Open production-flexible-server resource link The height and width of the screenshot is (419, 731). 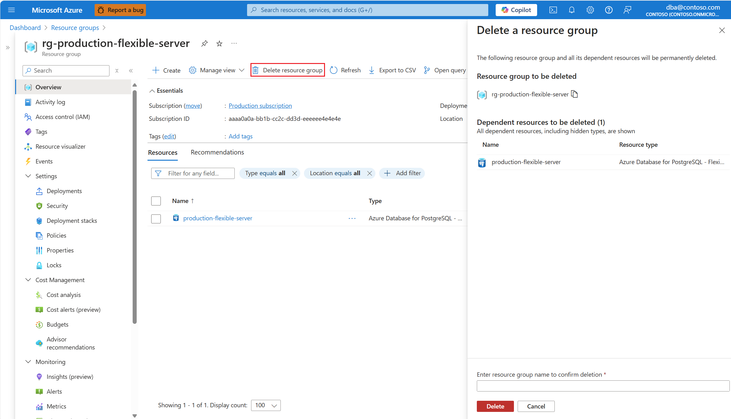click(218, 218)
